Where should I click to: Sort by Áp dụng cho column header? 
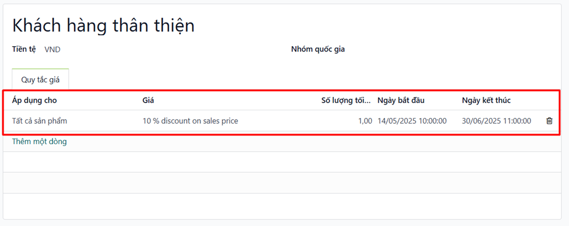pyautogui.click(x=34, y=100)
